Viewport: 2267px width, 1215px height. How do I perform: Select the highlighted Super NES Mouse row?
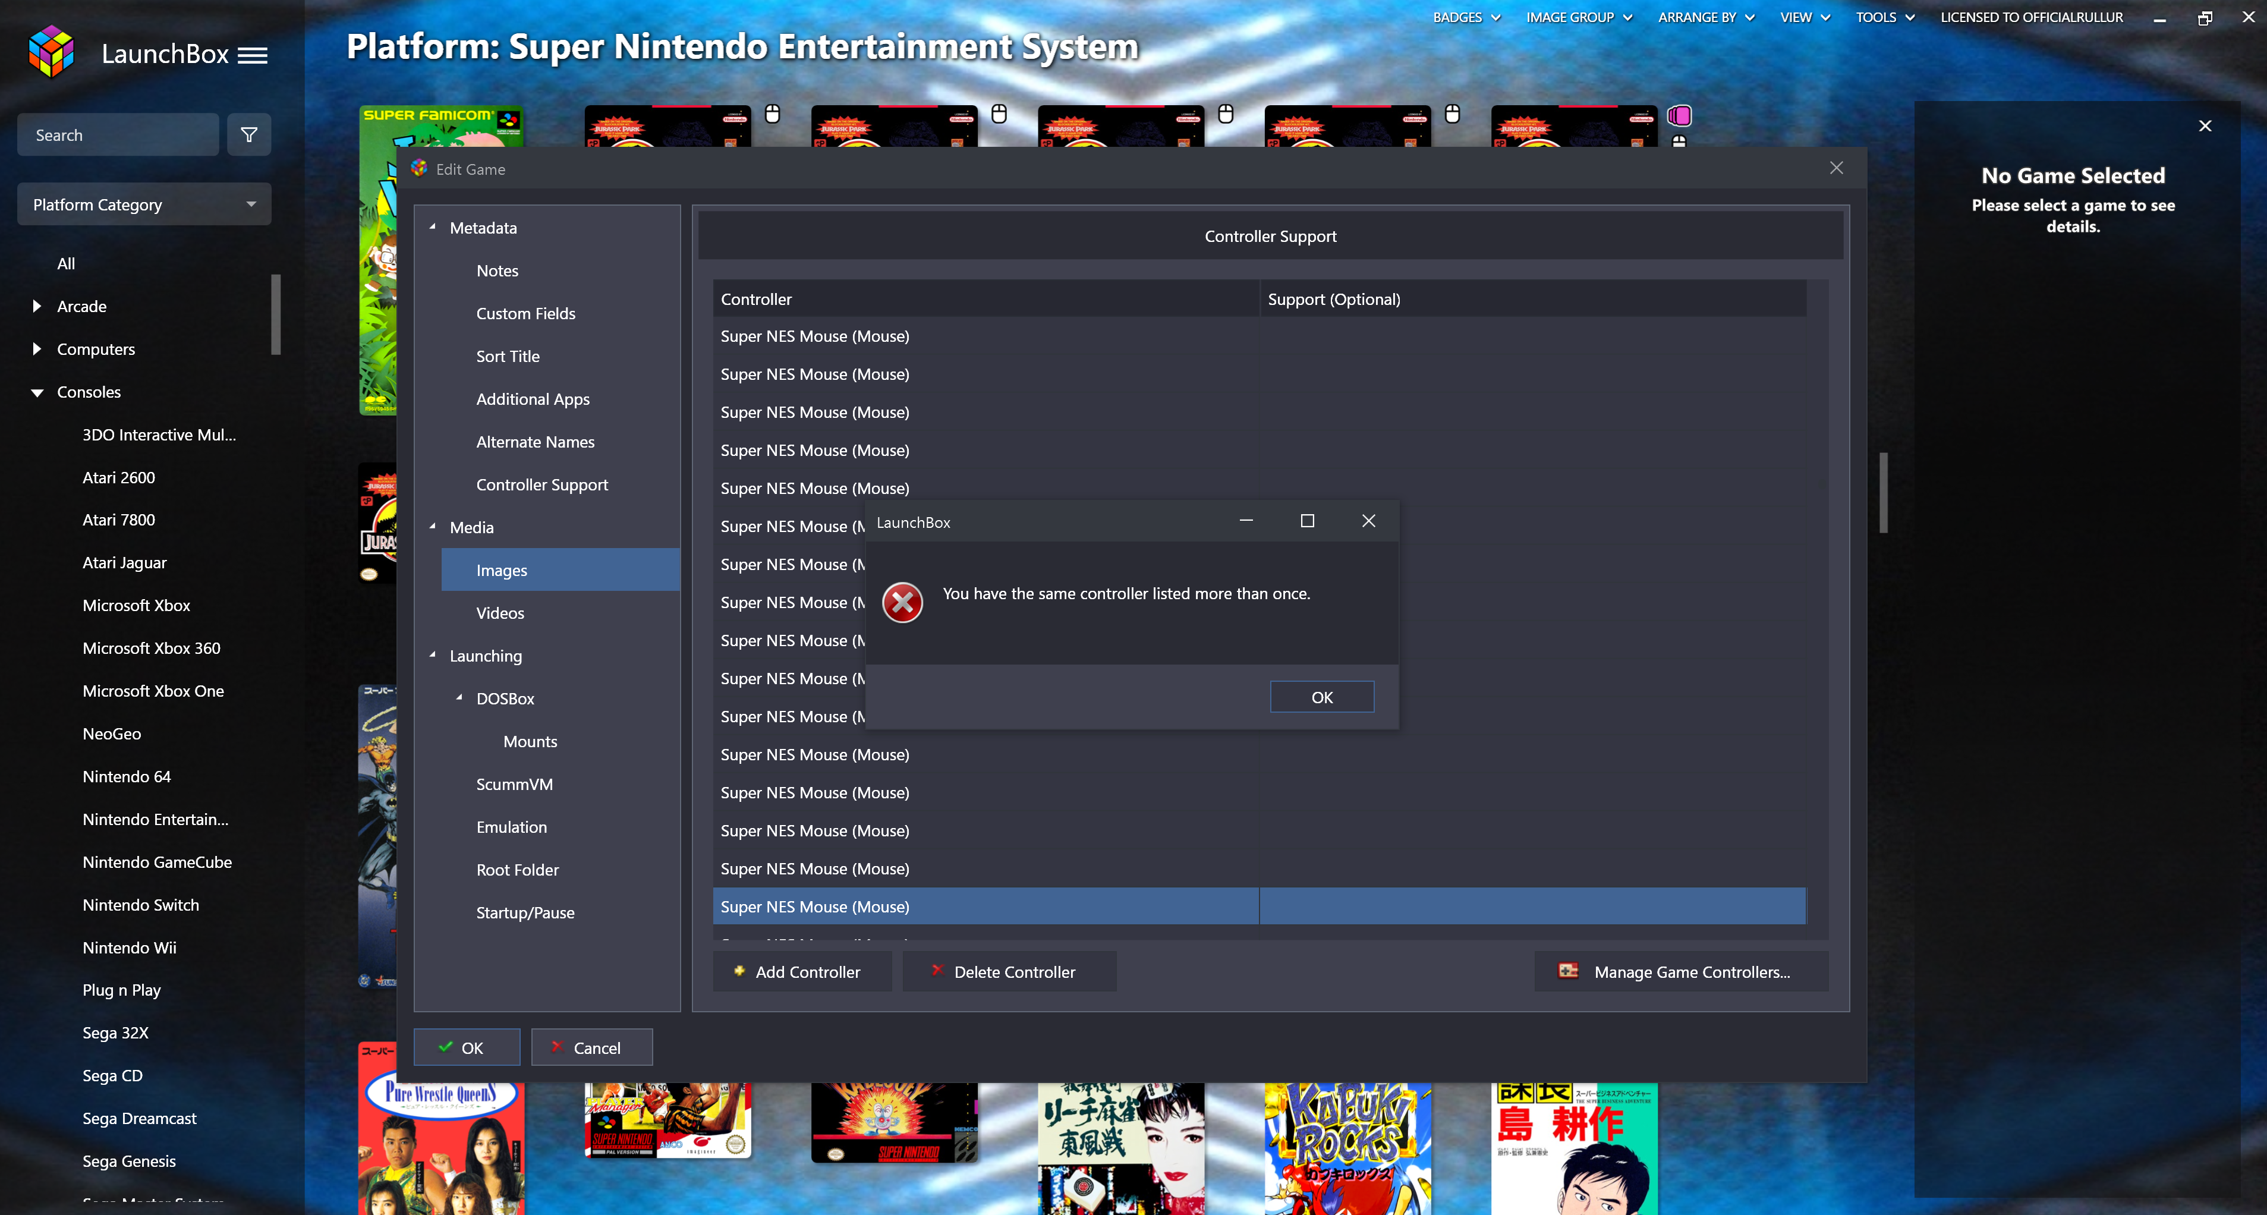coord(1260,906)
